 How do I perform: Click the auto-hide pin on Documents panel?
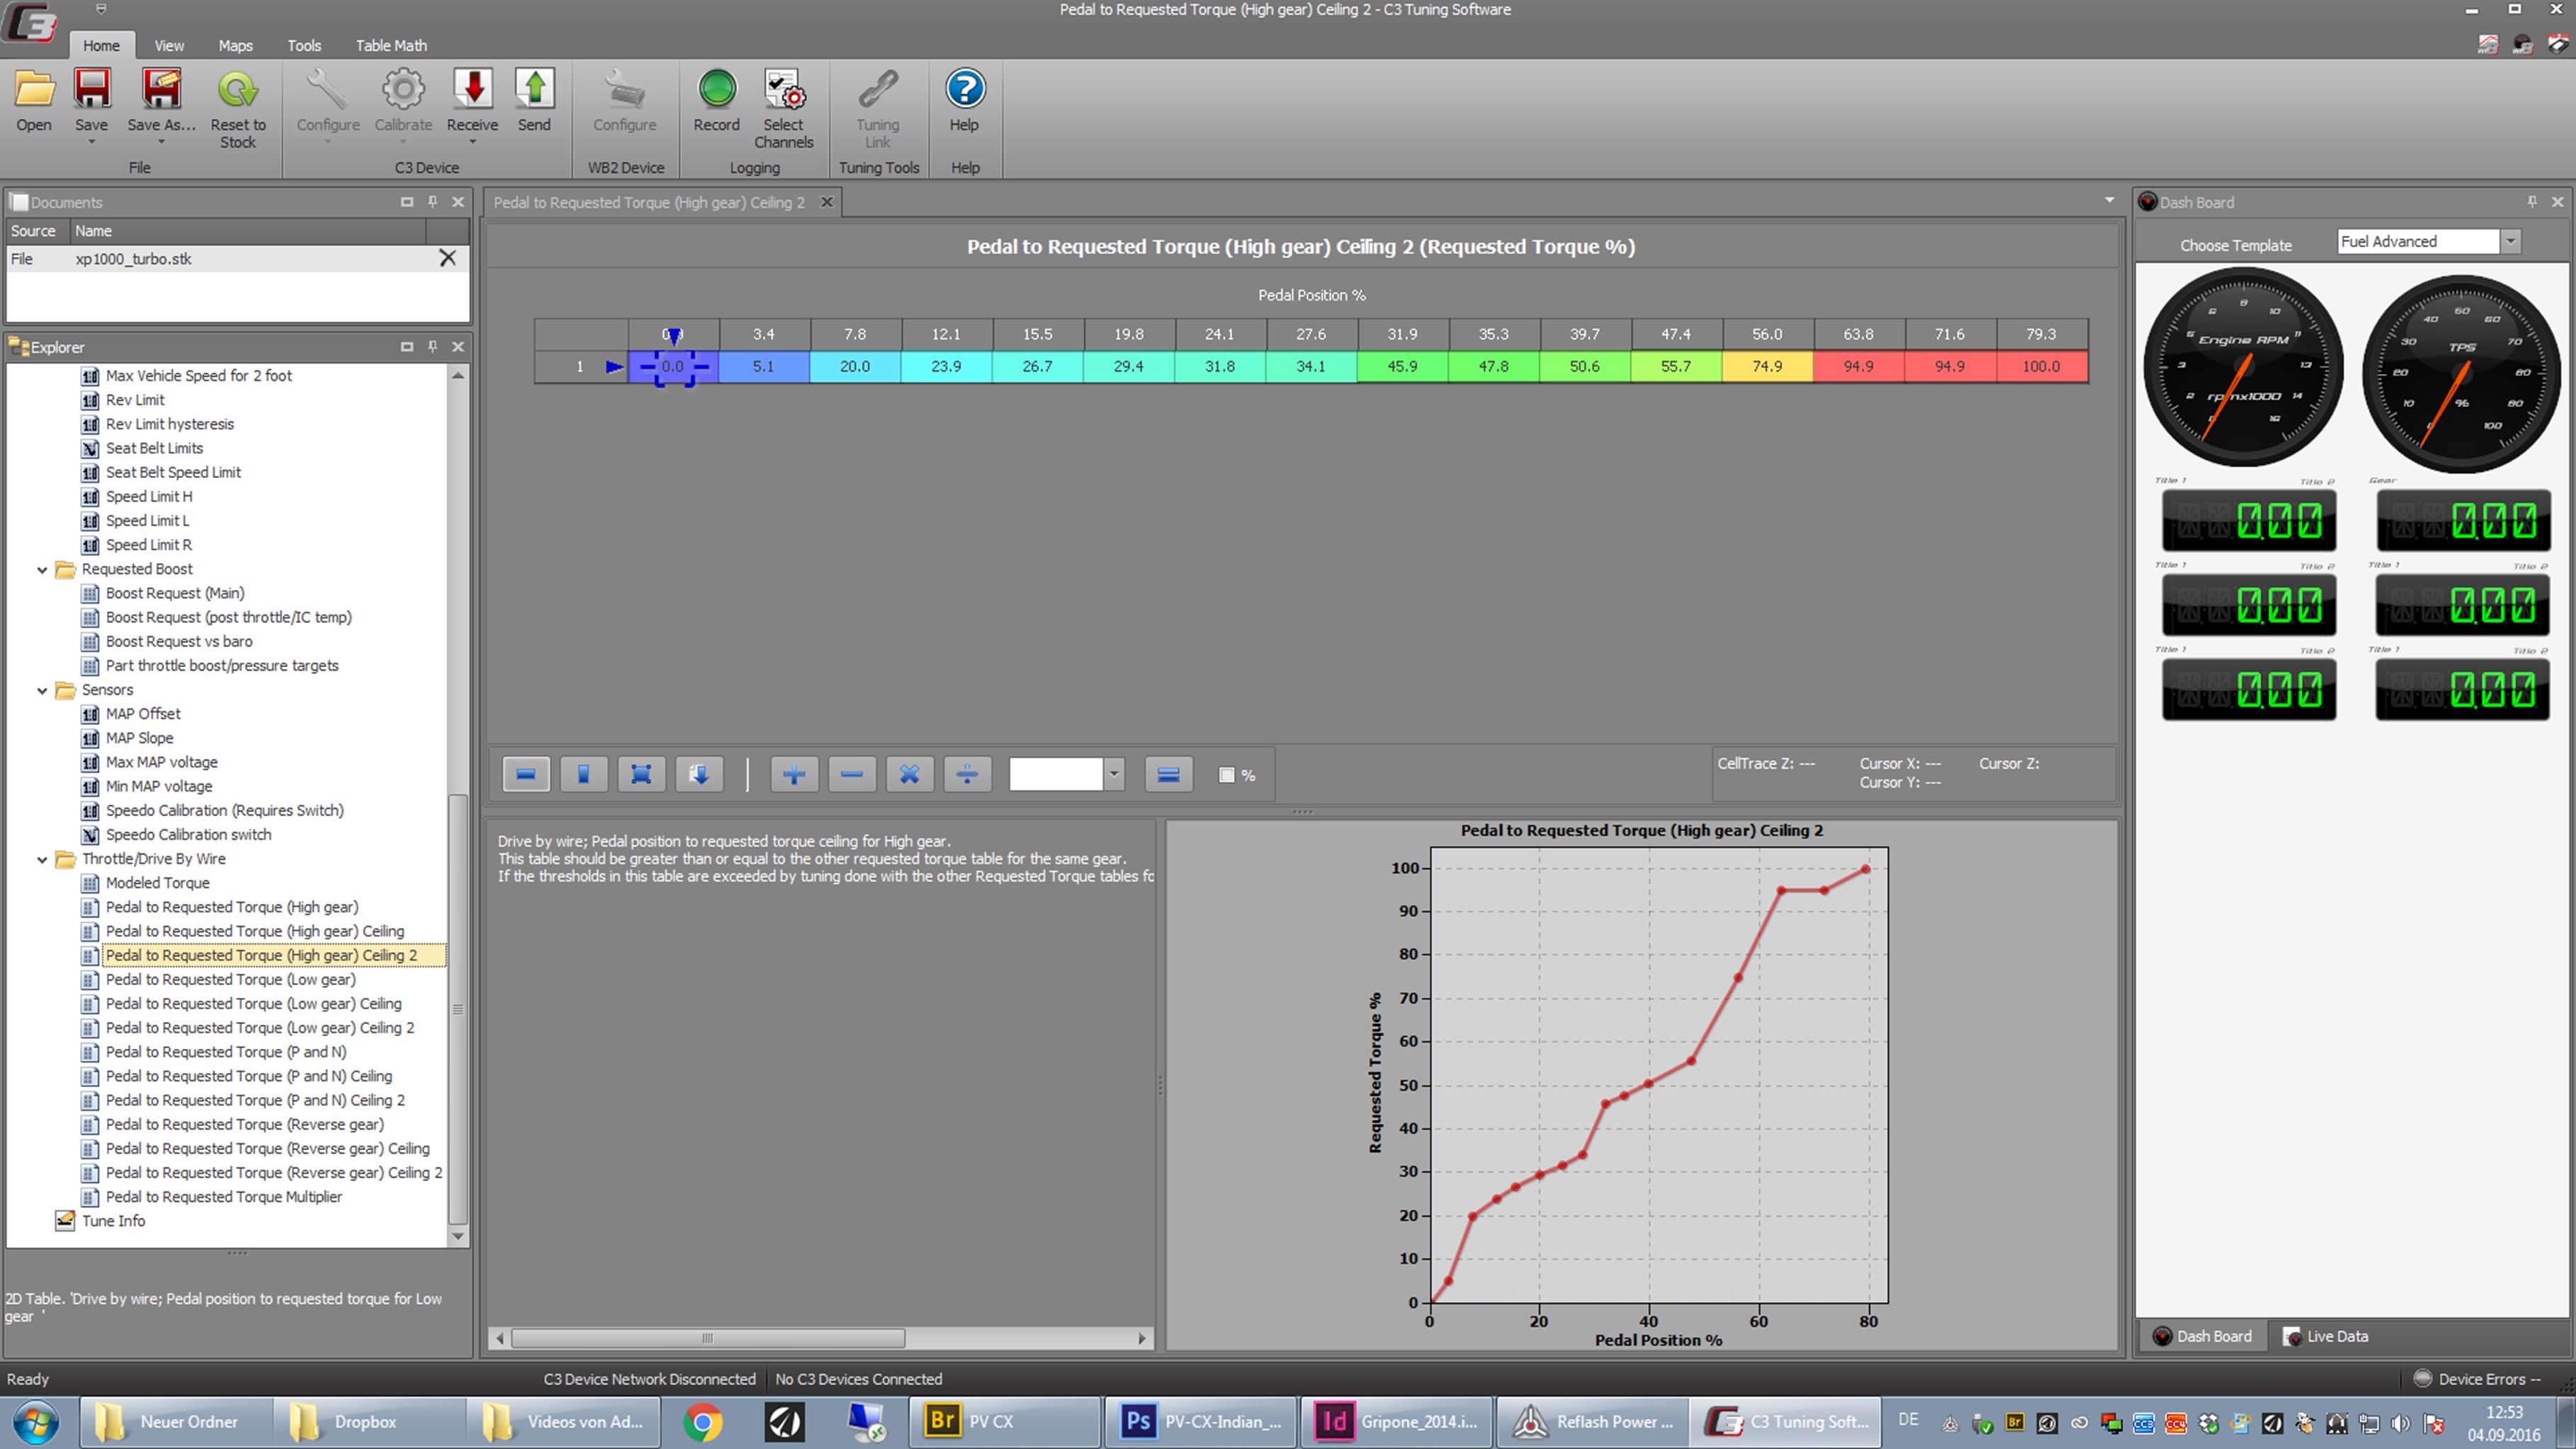point(432,201)
